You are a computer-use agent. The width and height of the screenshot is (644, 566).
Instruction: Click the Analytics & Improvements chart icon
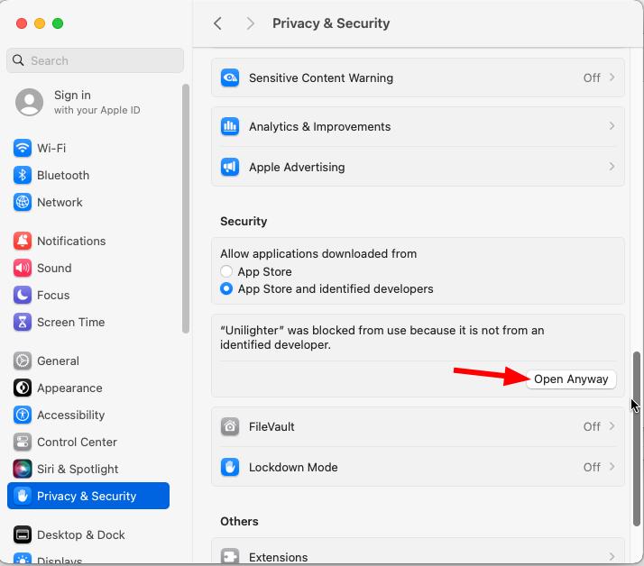pos(230,126)
